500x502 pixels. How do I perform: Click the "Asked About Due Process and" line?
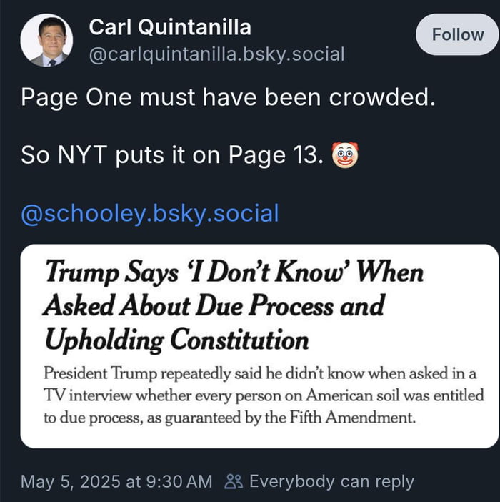pyautogui.click(x=214, y=306)
